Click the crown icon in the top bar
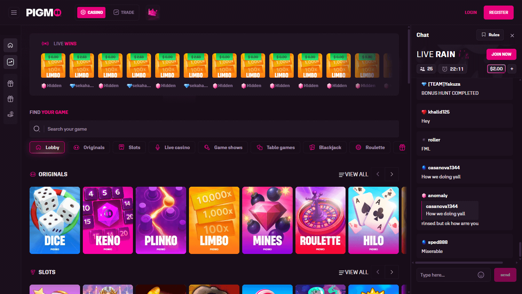 coord(153,13)
